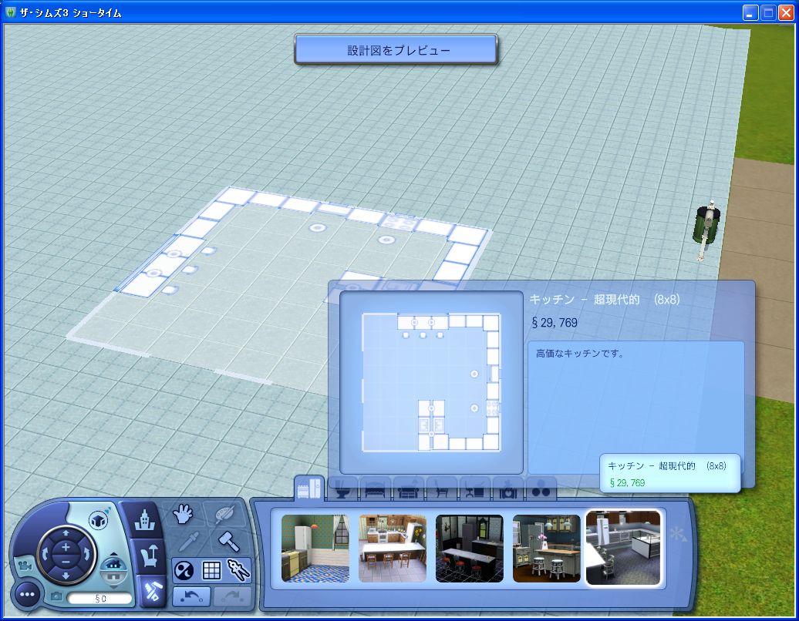Select the sledgehammer tool
The height and width of the screenshot is (621, 799).
(228, 541)
